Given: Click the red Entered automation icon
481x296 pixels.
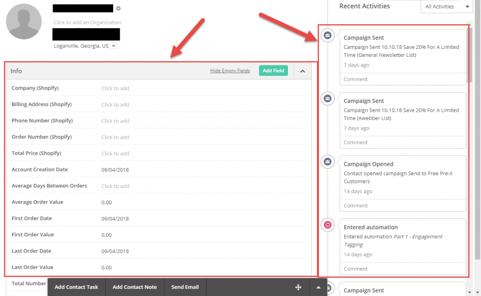Looking at the screenshot, I should pyautogui.click(x=327, y=225).
